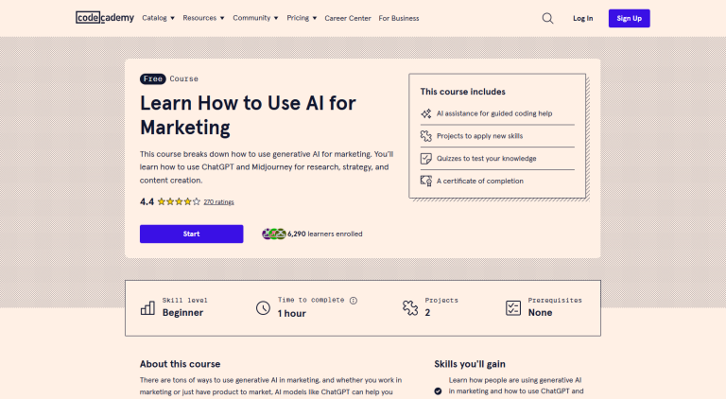Image resolution: width=726 pixels, height=399 pixels.
Task: Click the Quizzes checkmark icon
Action: (426, 158)
